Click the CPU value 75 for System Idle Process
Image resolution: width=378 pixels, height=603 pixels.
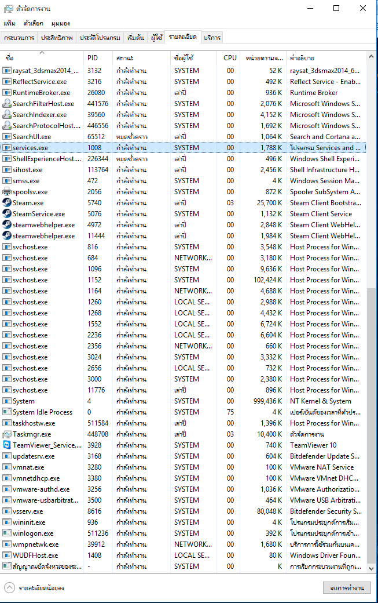[230, 412]
